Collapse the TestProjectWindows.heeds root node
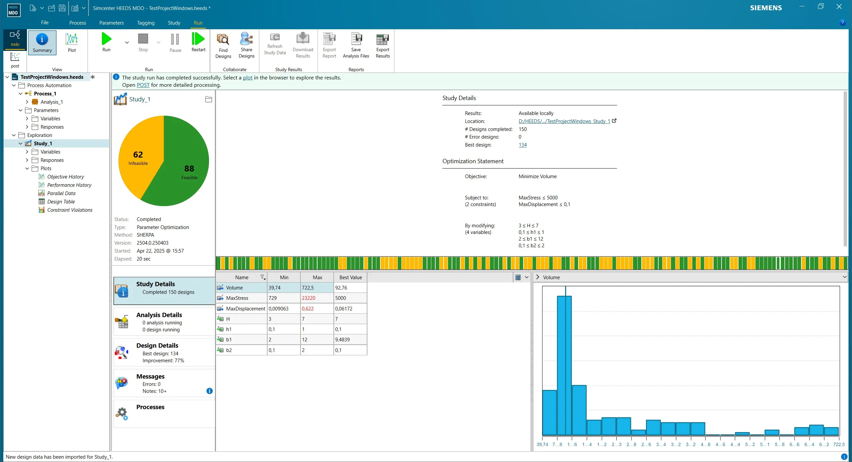 (7, 77)
